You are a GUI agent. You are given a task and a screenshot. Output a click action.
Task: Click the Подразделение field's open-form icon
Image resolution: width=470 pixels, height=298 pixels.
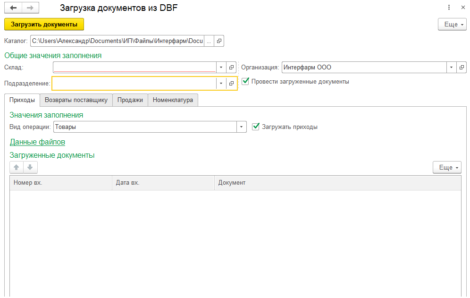231,84
